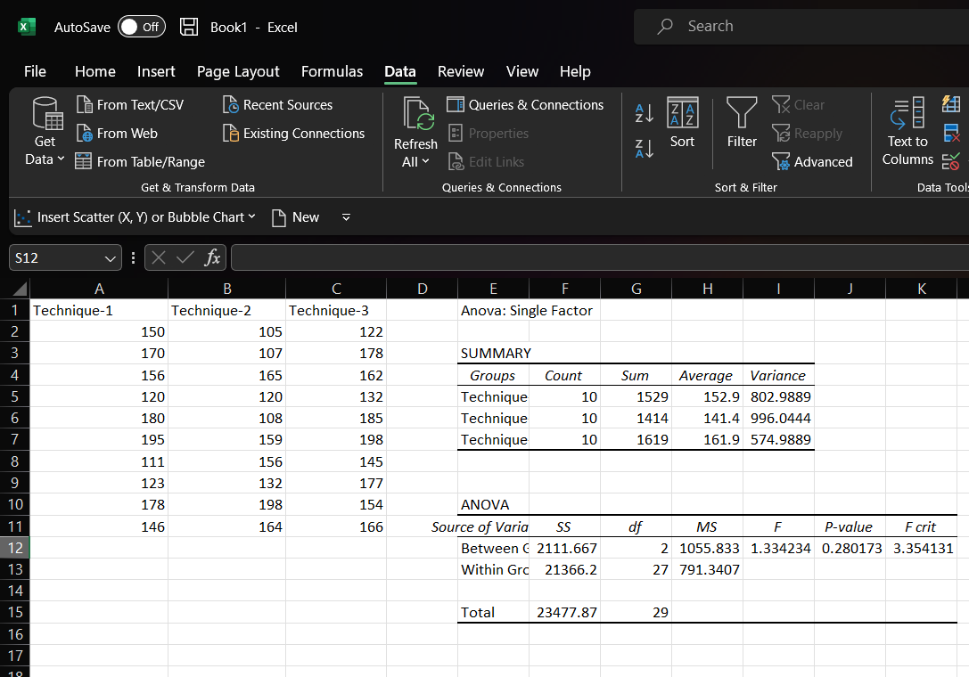Open Insert Scatter or Bubble Chart dropdown
Screen dimensions: 969x677
point(135,217)
